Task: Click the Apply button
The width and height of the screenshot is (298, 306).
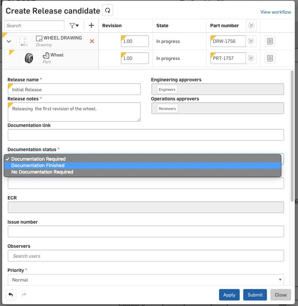Action: coord(229,295)
